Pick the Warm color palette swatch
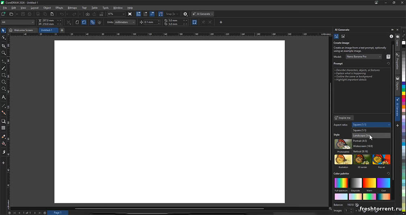This screenshot has width=406, height=215. [369, 183]
